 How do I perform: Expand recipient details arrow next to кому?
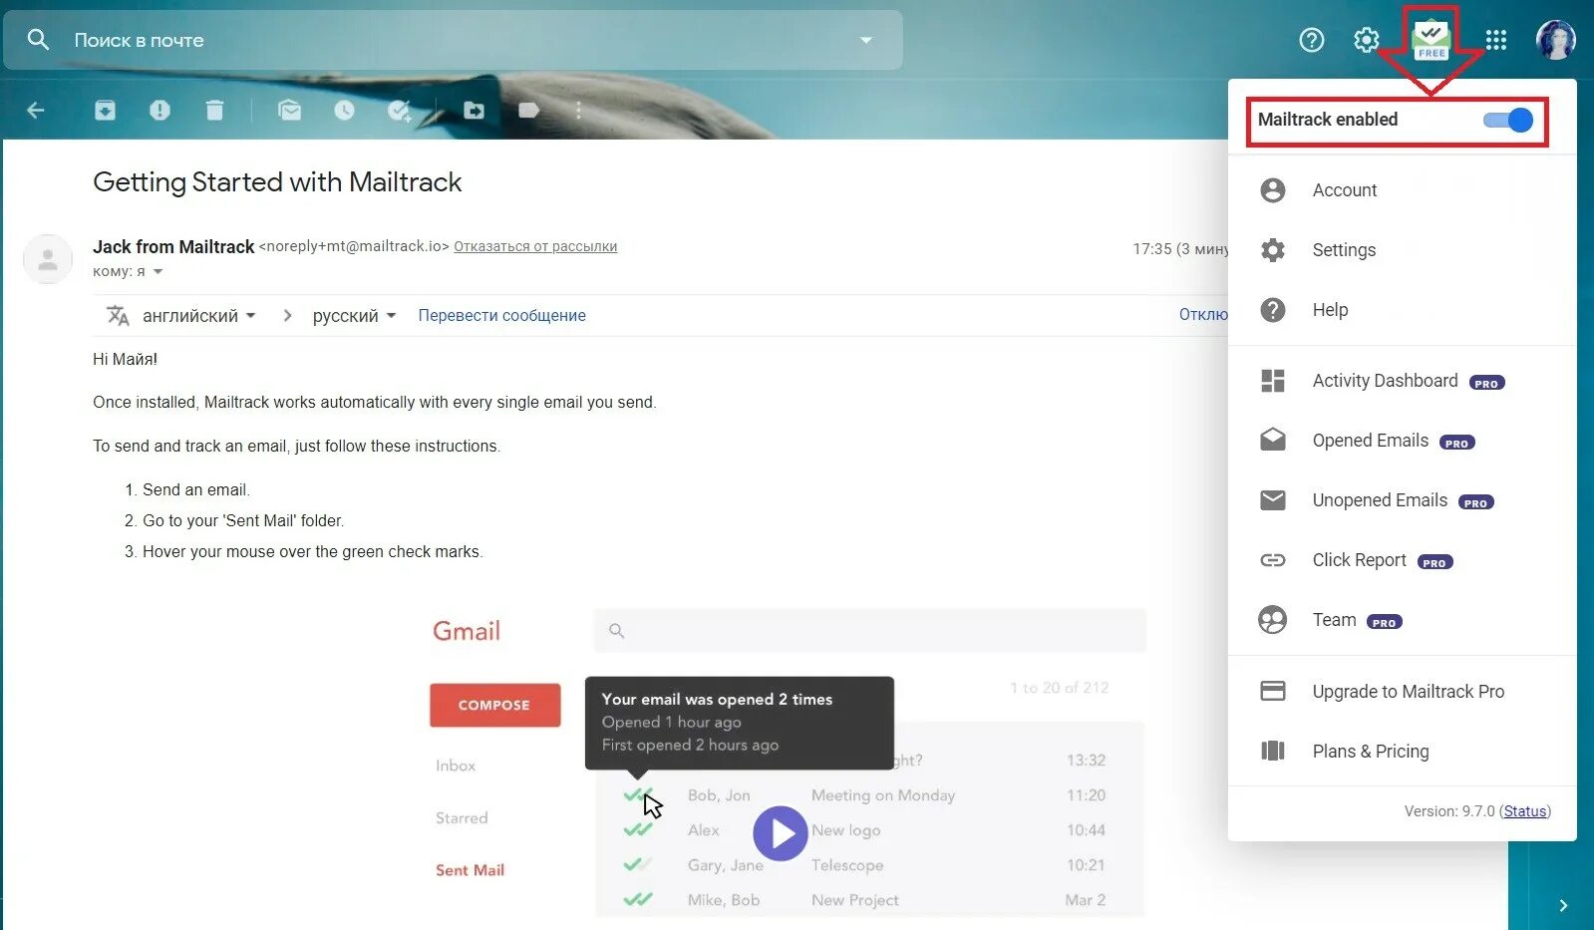pyautogui.click(x=158, y=271)
